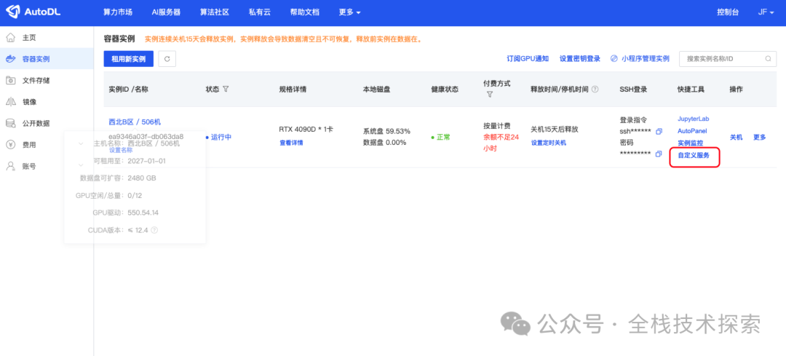This screenshot has height=356, width=786.
Task: Click the 系统盘 59.53% value
Action: [386, 131]
